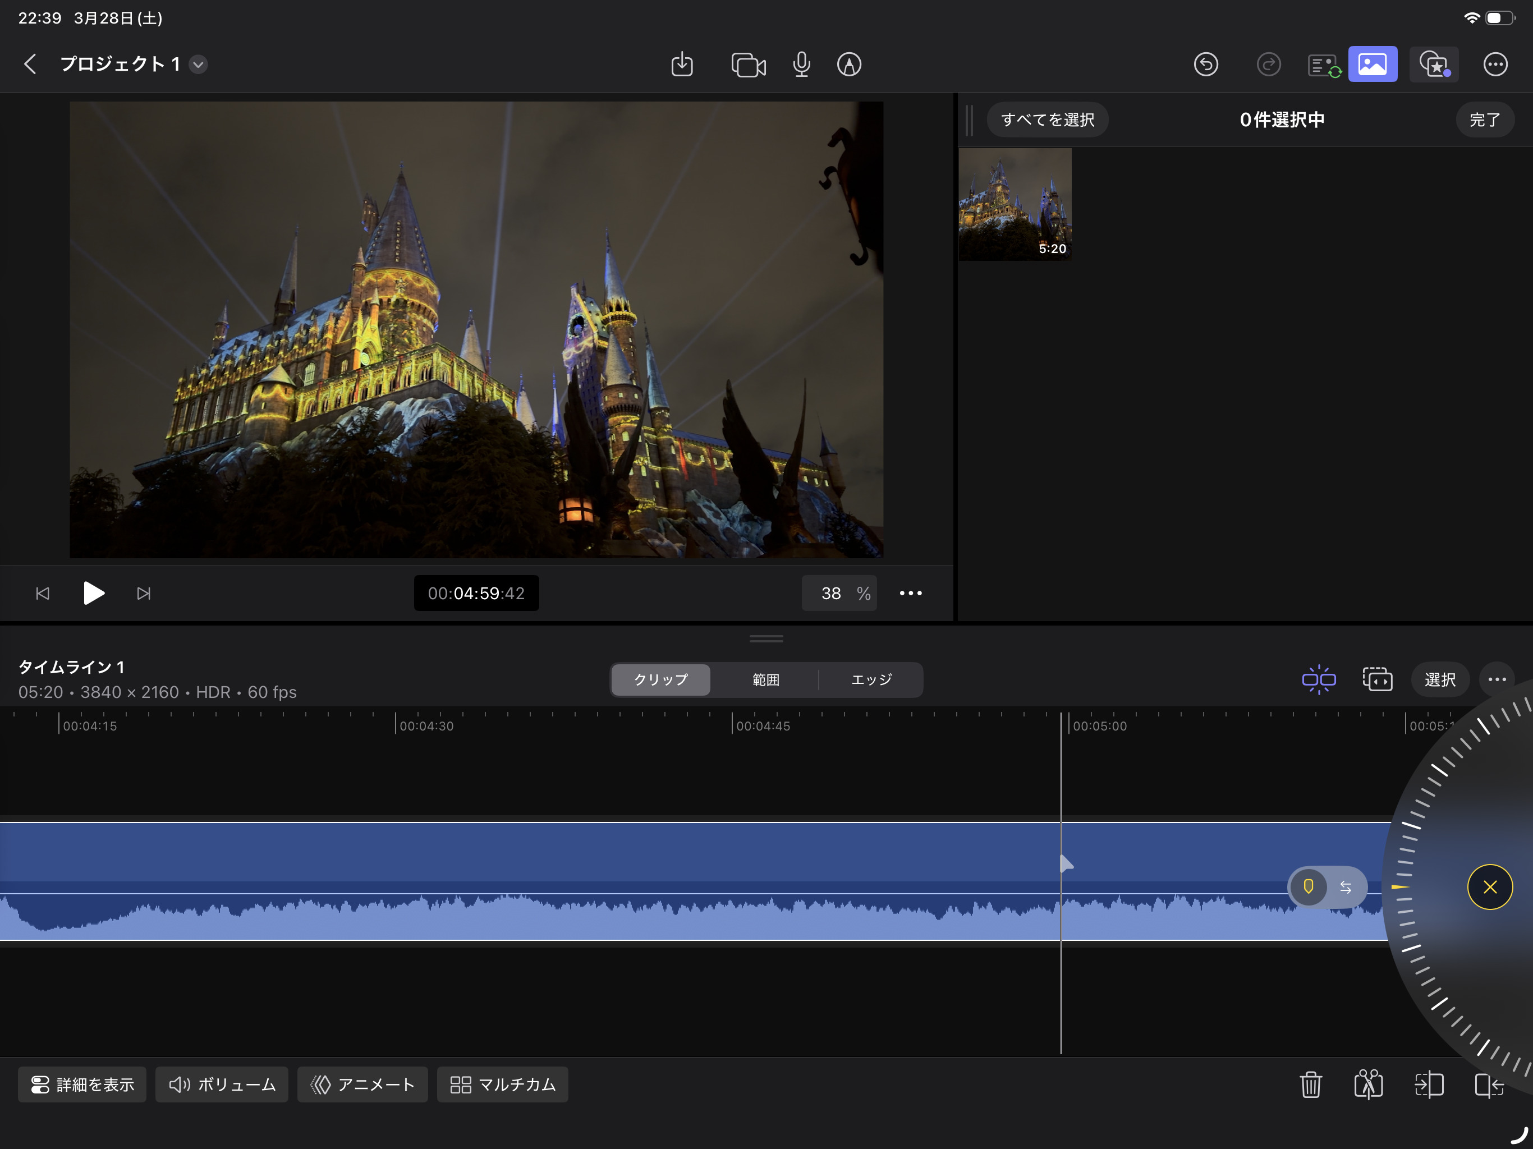Tap the import media download icon
Viewport: 1533px width, 1149px height.
(x=682, y=65)
